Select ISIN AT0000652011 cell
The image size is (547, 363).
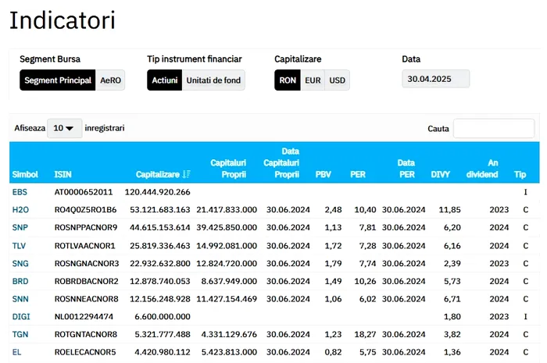click(84, 192)
